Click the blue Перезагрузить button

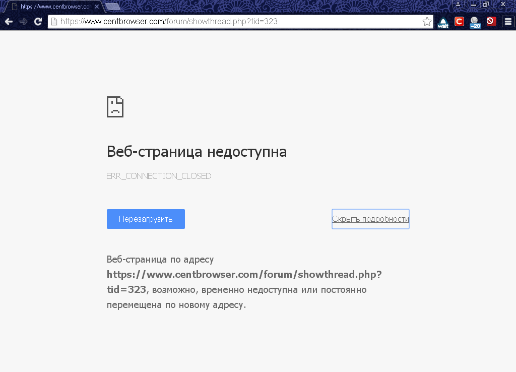click(x=146, y=219)
